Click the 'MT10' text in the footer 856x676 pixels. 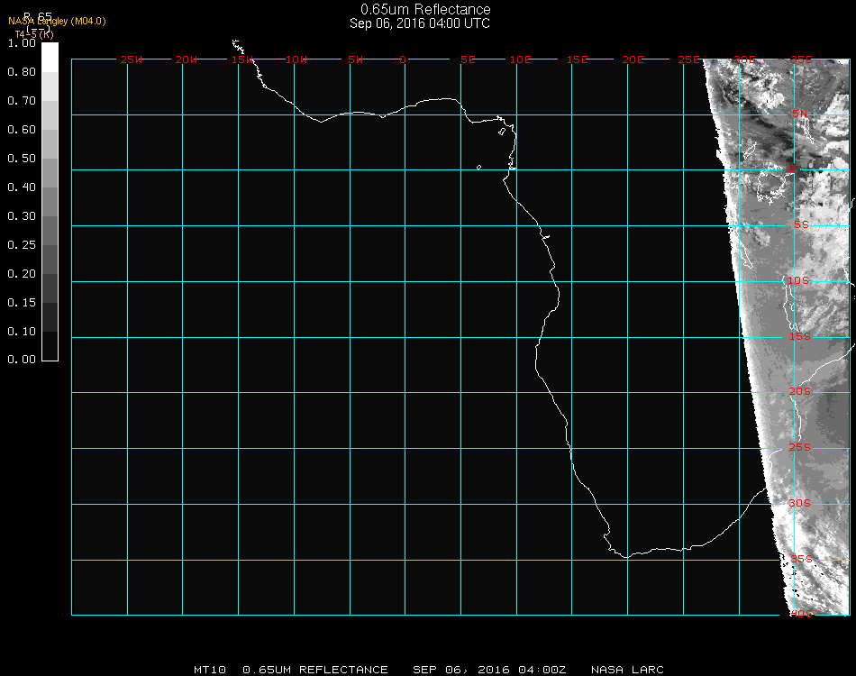pos(209,670)
